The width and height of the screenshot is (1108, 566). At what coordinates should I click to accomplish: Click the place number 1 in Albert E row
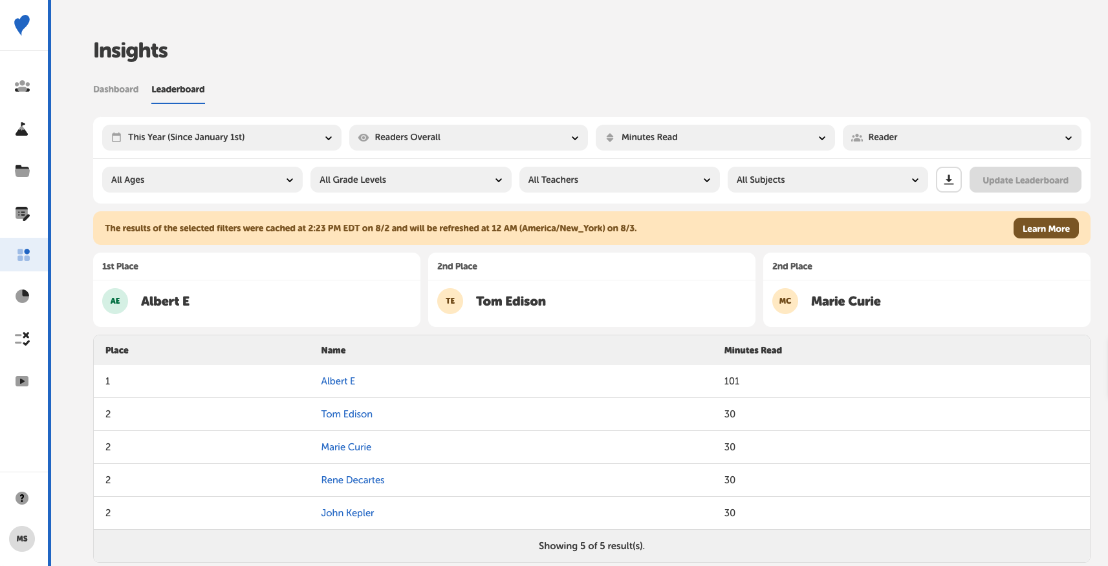point(107,381)
